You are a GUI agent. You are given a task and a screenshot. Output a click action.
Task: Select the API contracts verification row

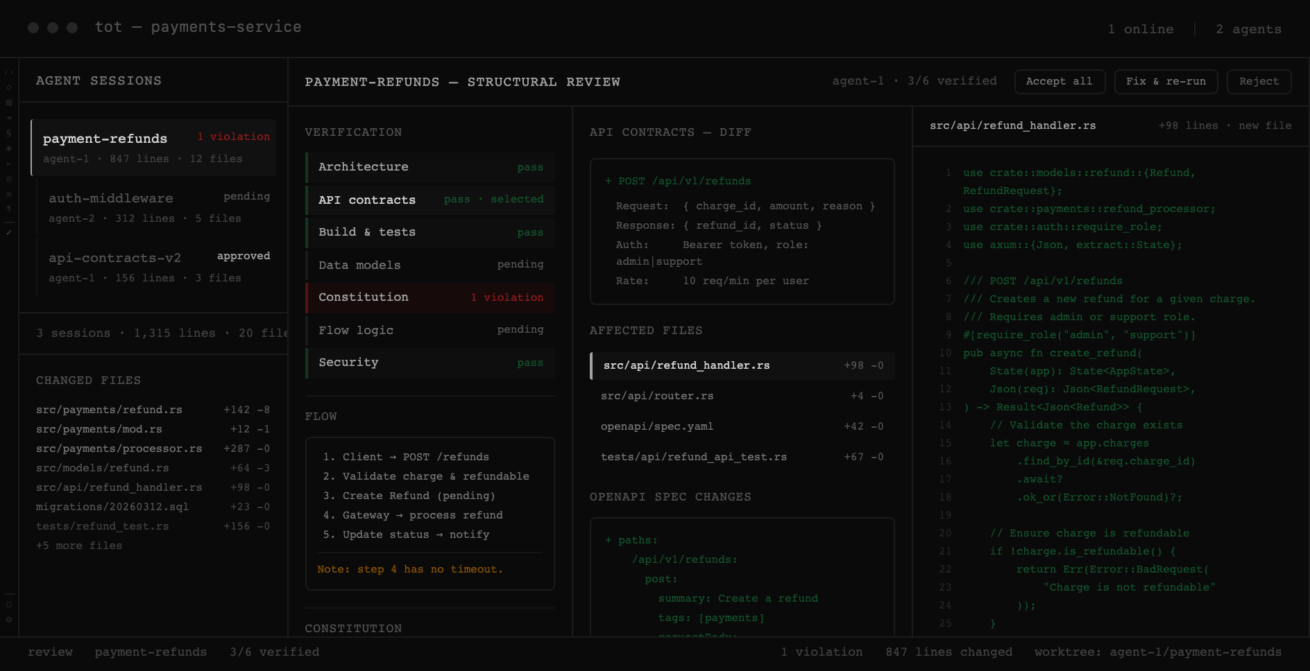(x=430, y=200)
